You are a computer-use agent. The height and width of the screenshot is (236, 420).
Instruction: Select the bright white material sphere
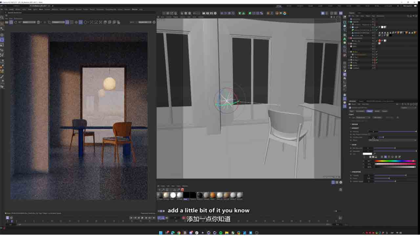click(x=173, y=195)
